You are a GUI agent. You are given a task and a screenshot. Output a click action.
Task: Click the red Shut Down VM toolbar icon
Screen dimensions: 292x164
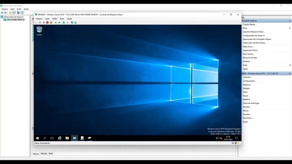pyautogui.click(x=47, y=22)
